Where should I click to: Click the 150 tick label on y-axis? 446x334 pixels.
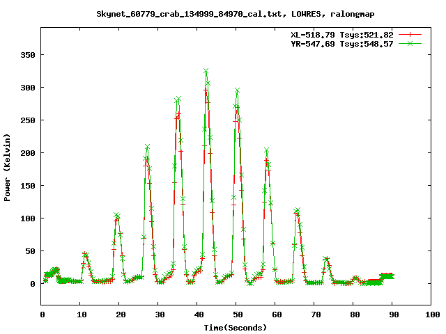28,186
